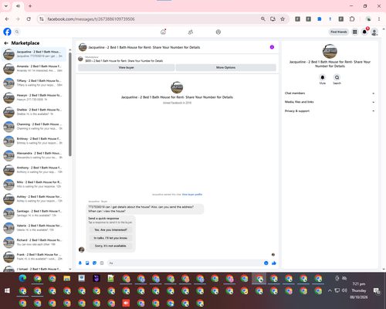Open the Richard conversation
Image resolution: width=386 pixels, height=309 pixels.
pos(34,242)
